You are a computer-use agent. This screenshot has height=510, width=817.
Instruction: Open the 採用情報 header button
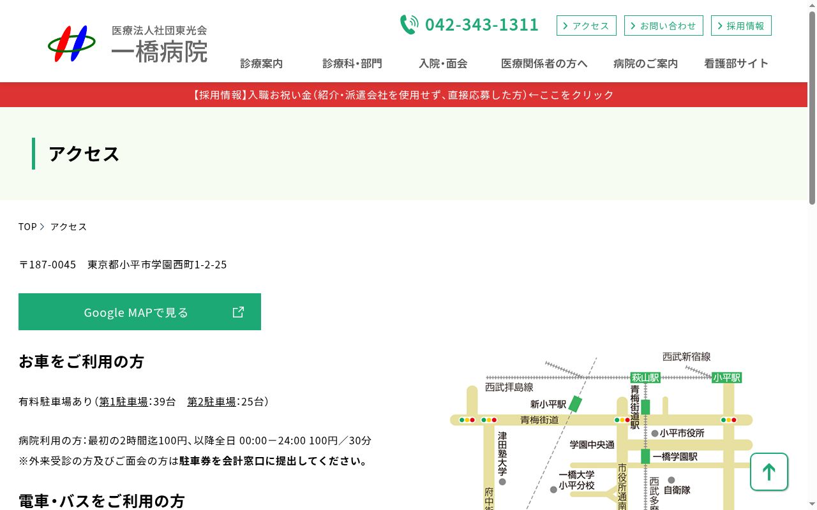741,25
